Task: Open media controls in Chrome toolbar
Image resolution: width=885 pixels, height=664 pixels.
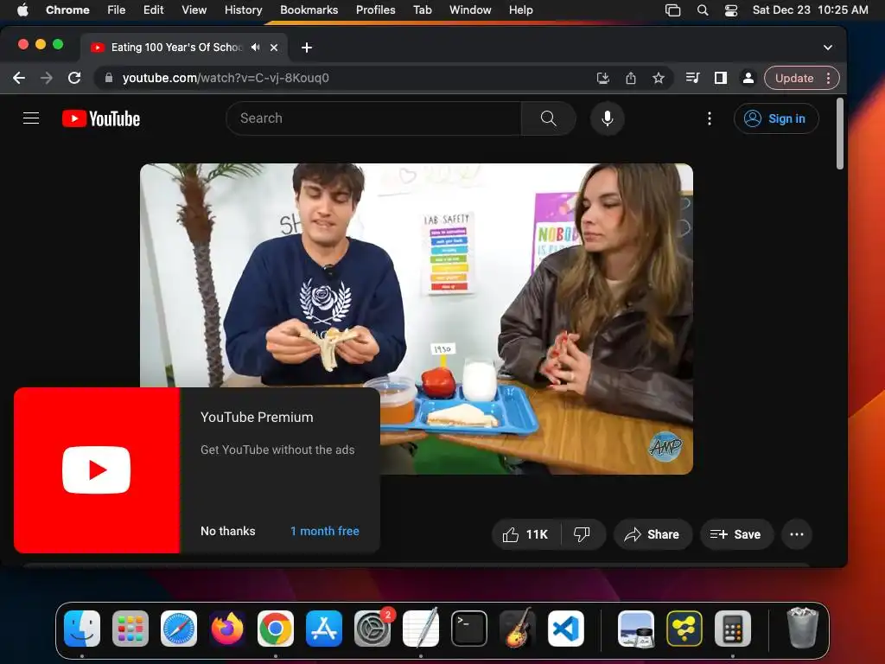Action: (692, 78)
